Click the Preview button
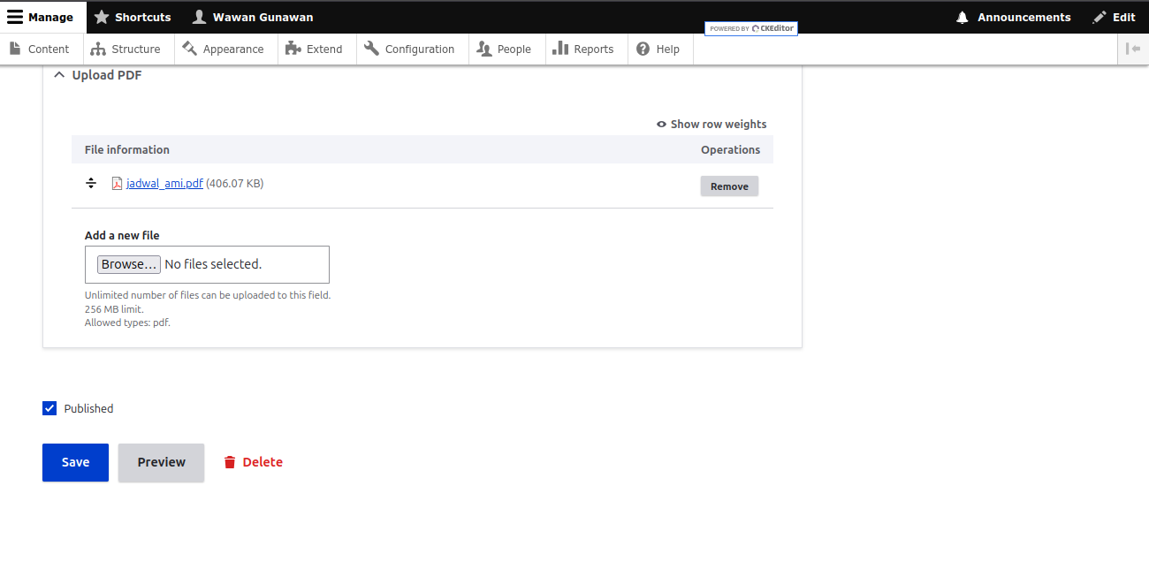This screenshot has height=577, width=1149. [x=162, y=462]
